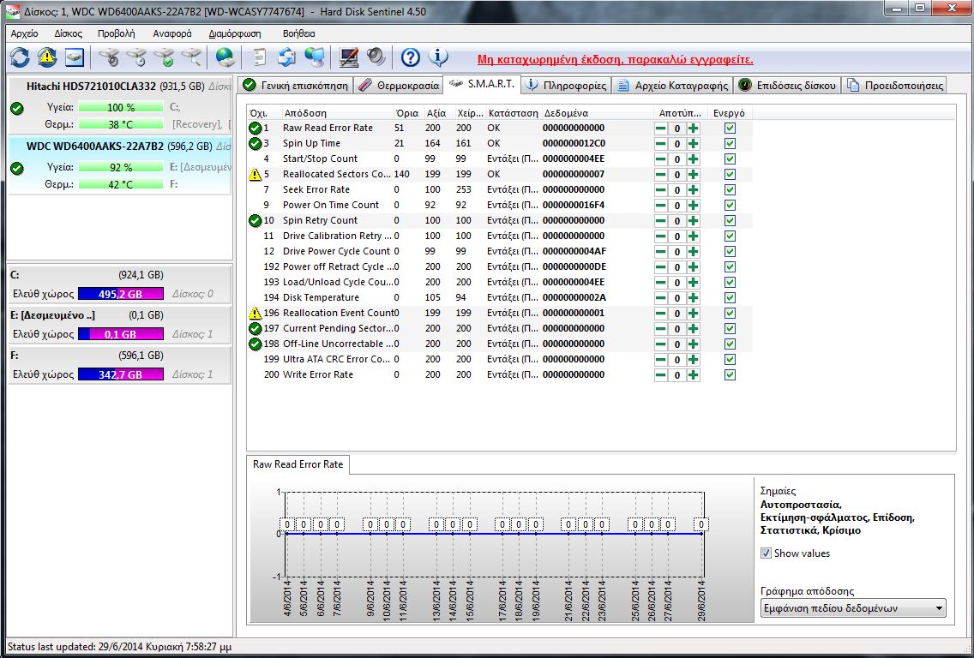Open help with the question mark icon

(x=411, y=57)
